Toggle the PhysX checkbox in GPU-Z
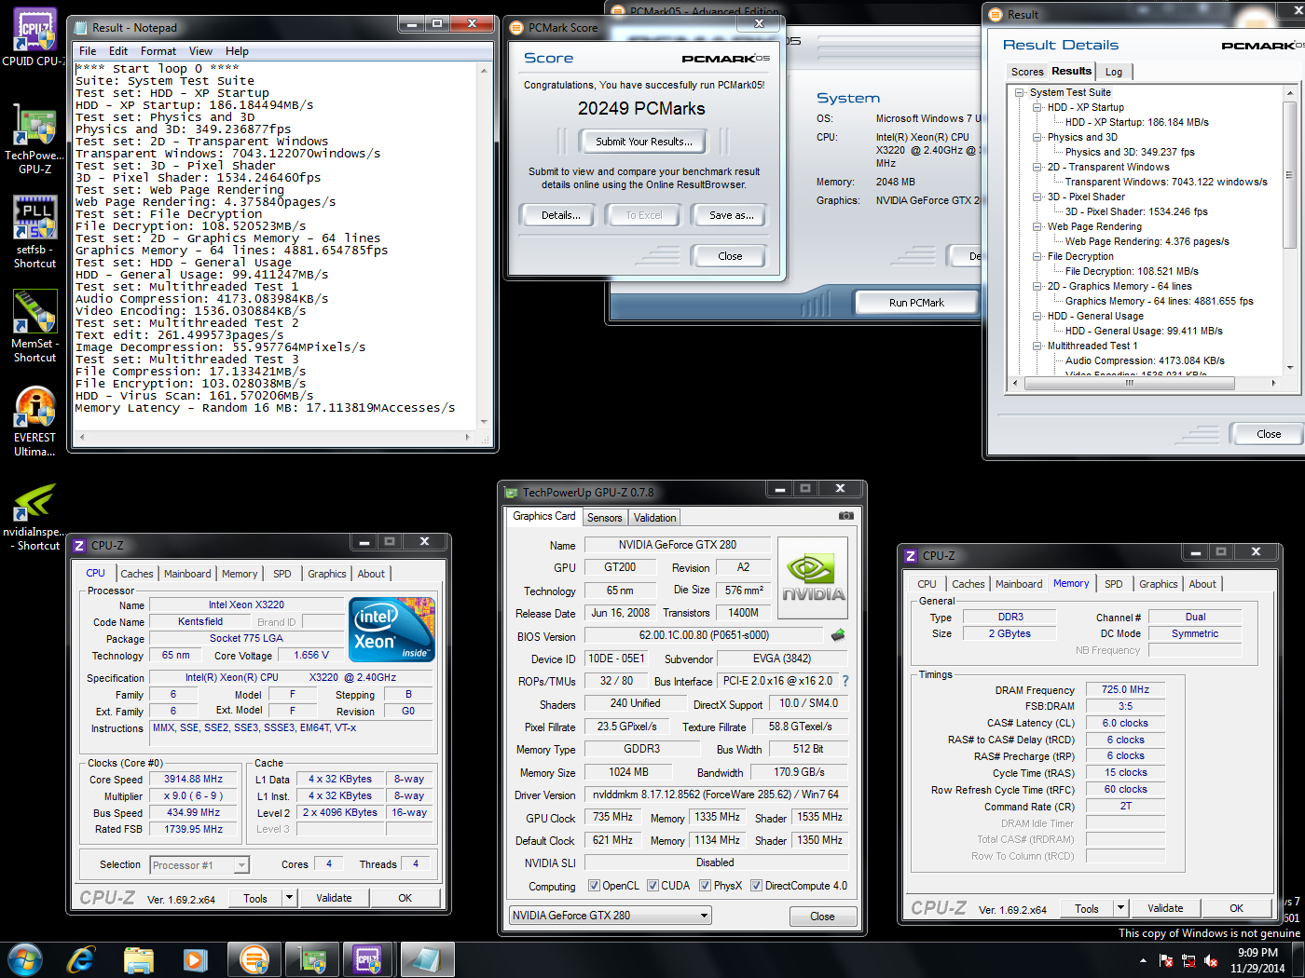Viewport: 1305px width, 978px height. click(x=705, y=886)
